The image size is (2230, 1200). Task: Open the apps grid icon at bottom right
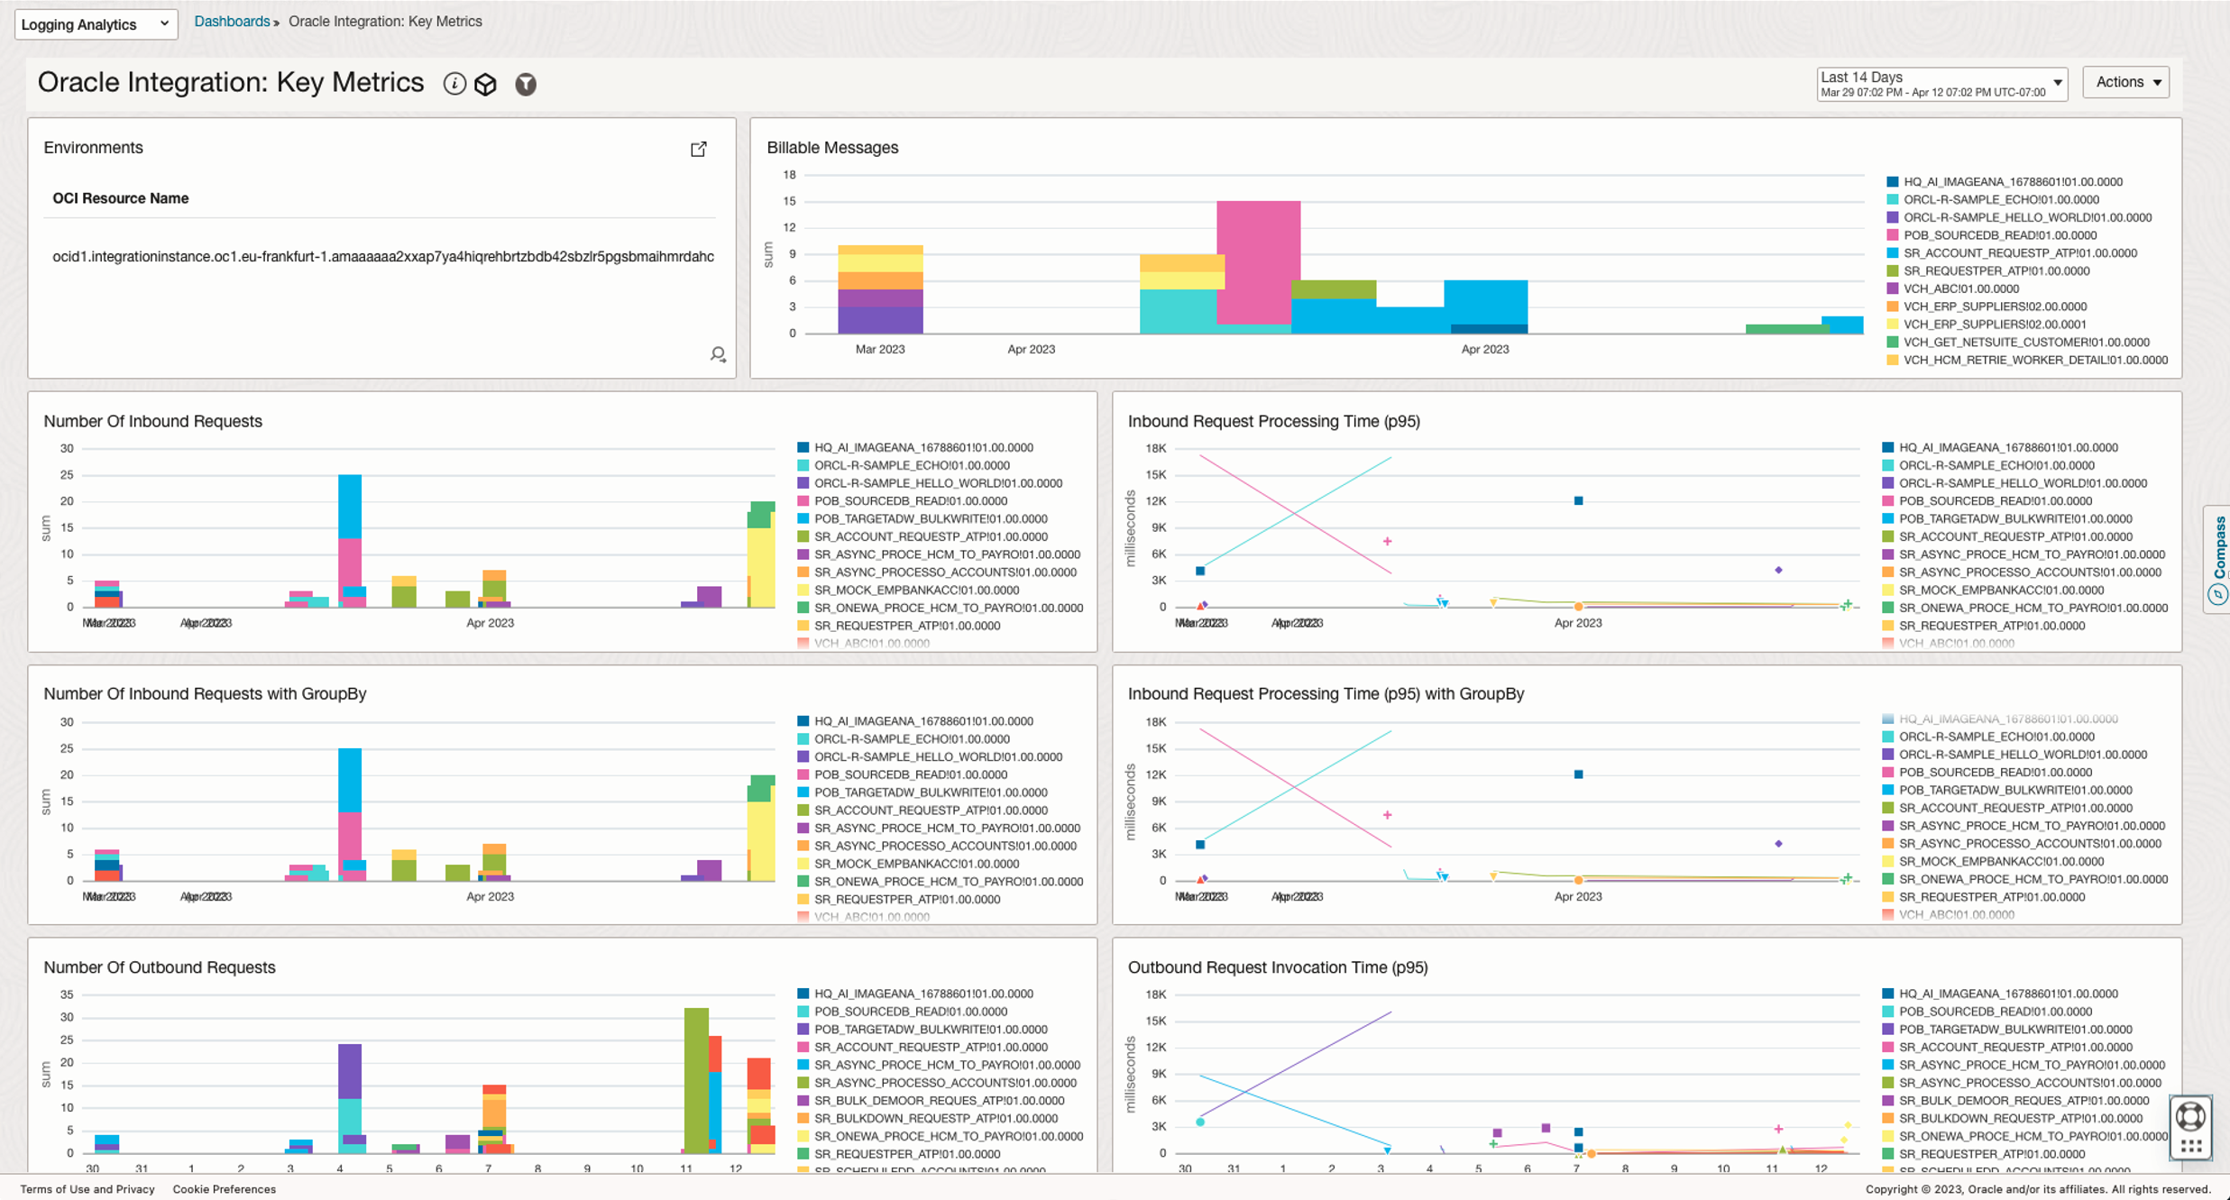(x=2189, y=1147)
